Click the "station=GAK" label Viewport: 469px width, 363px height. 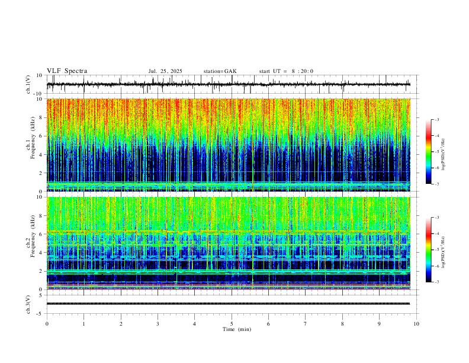[x=220, y=71]
